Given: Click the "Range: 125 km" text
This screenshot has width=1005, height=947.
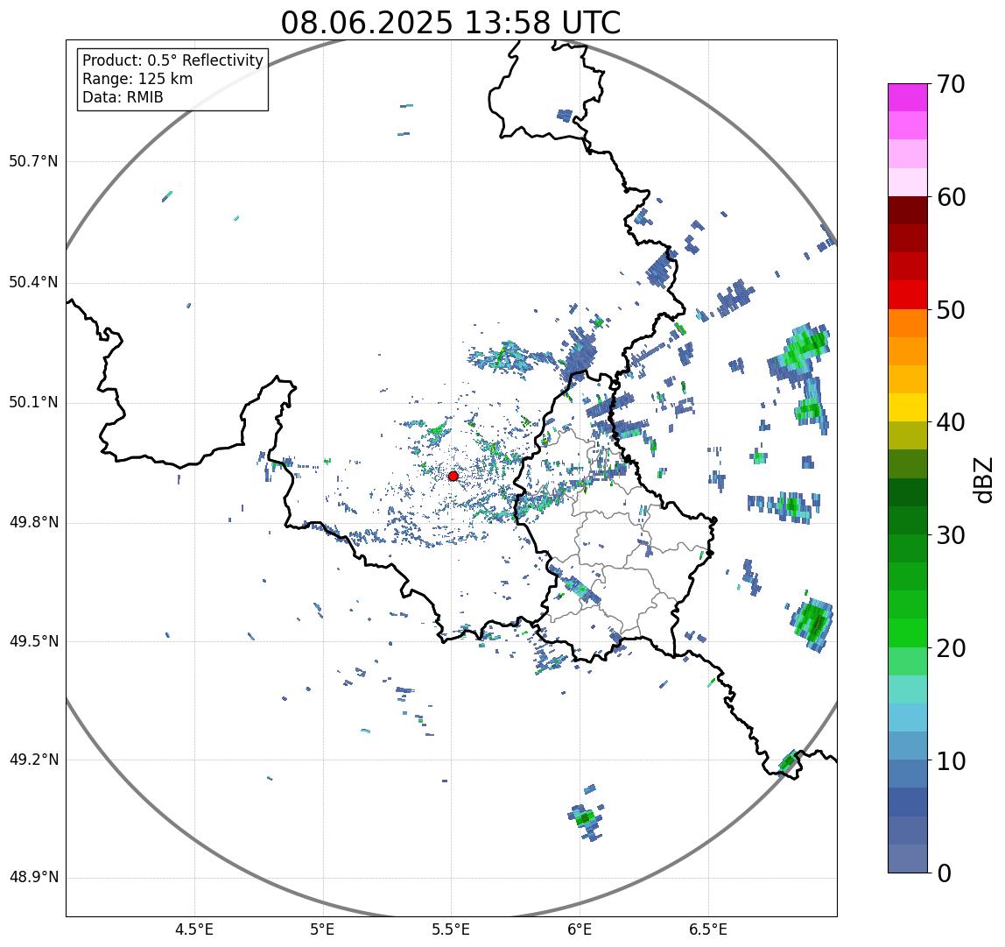Looking at the screenshot, I should tap(137, 79).
